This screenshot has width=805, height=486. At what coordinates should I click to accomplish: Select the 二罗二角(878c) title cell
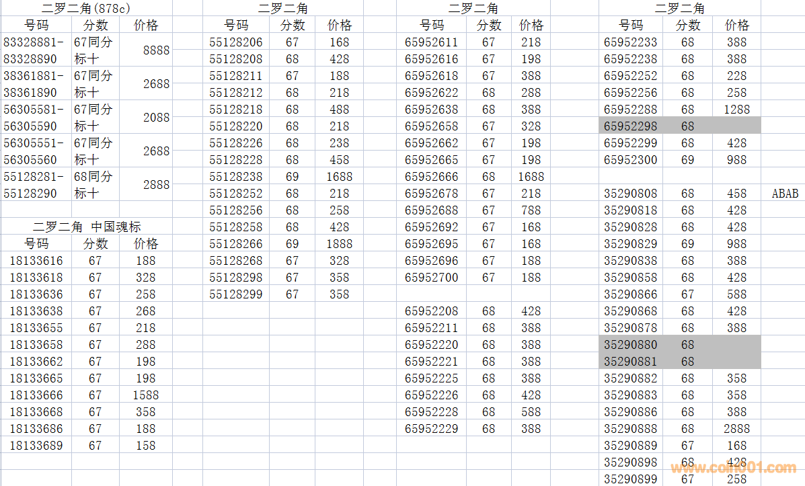[85, 9]
